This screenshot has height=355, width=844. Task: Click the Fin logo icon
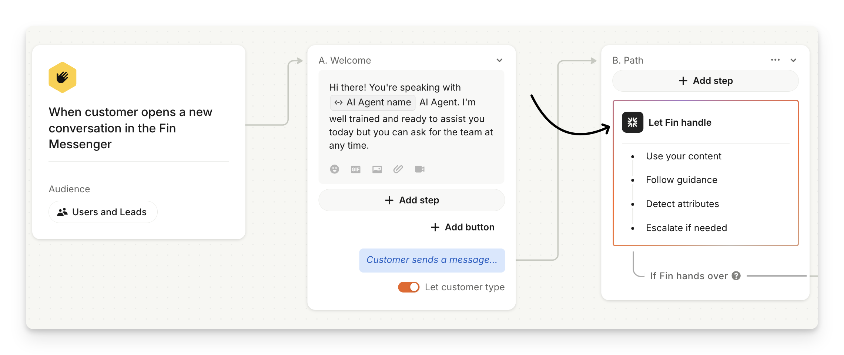(632, 122)
